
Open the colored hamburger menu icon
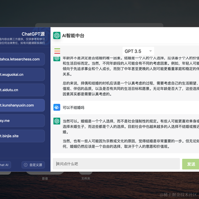pos(57,51)
